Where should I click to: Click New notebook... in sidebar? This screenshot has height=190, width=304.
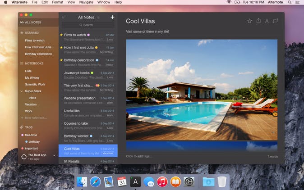[36, 118]
